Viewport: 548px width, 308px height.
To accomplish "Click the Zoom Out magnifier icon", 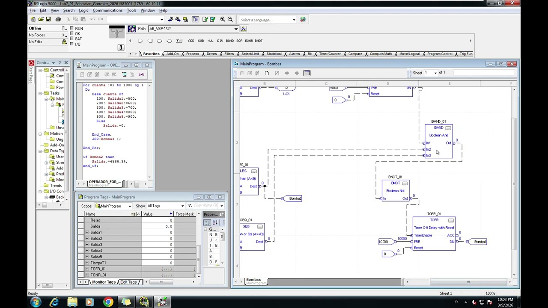I will coord(230,19).
